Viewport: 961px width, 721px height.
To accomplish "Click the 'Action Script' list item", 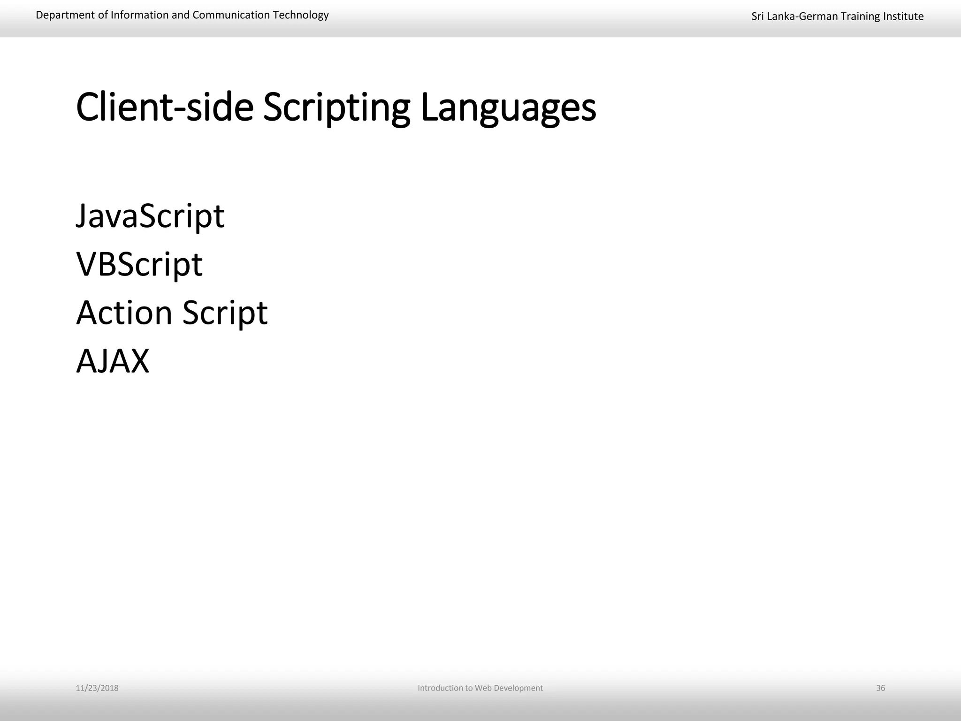I will pyautogui.click(x=172, y=313).
